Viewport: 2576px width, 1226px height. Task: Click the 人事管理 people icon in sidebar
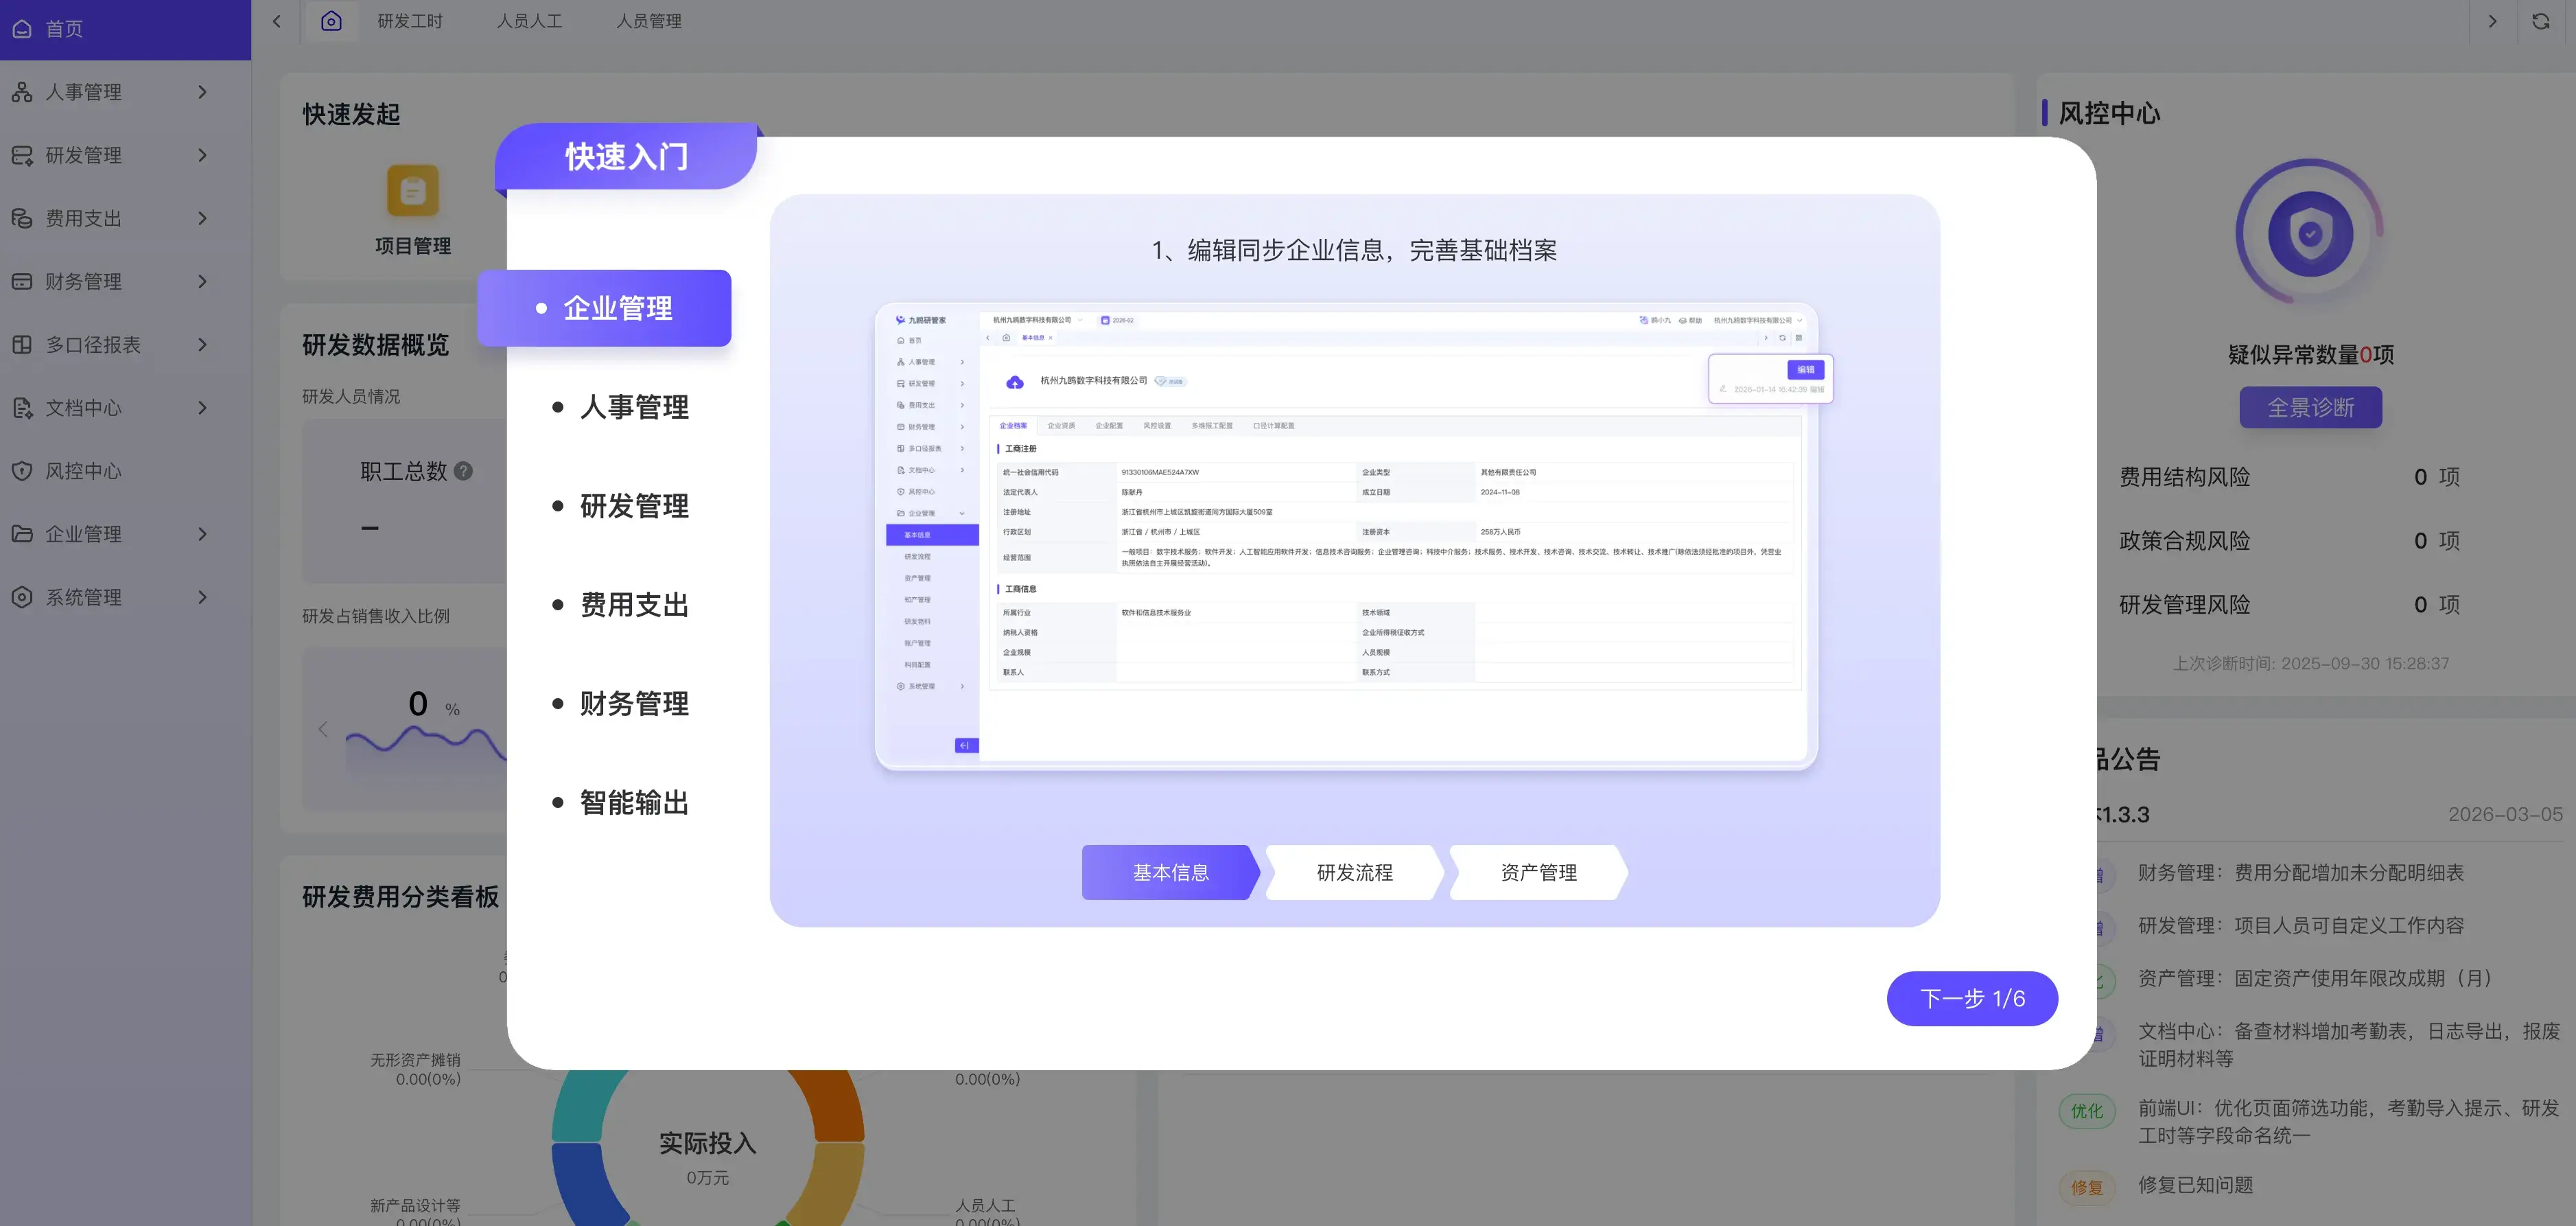click(22, 92)
